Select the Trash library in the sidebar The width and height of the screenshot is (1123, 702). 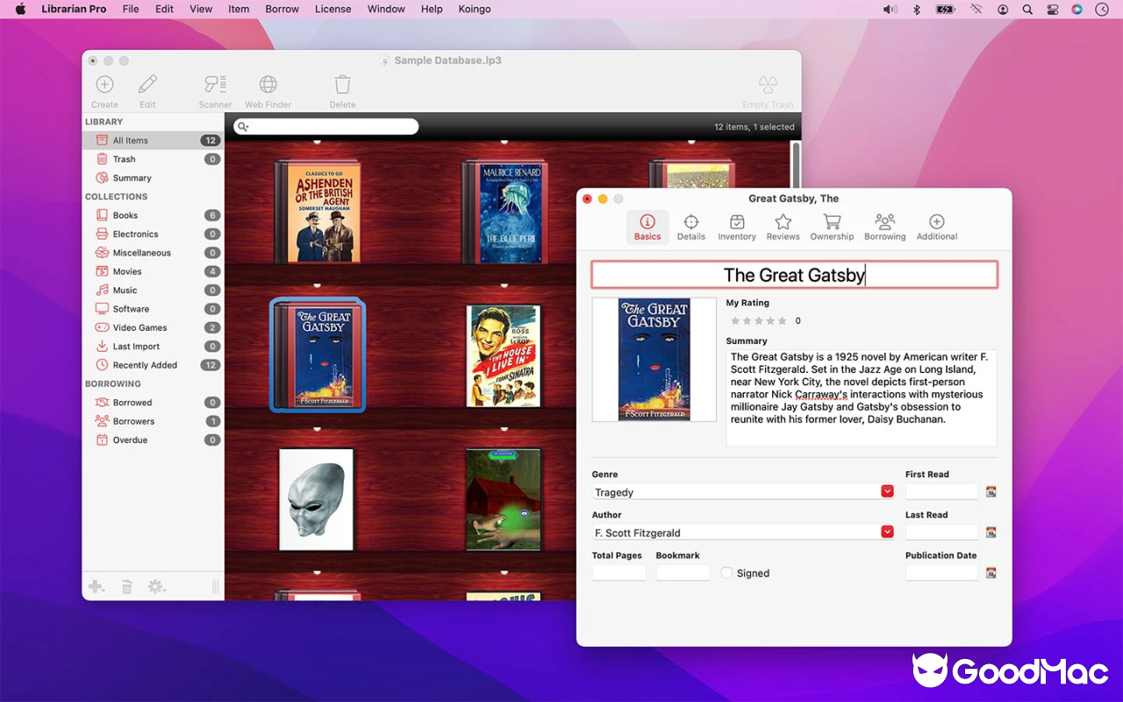[x=122, y=159]
